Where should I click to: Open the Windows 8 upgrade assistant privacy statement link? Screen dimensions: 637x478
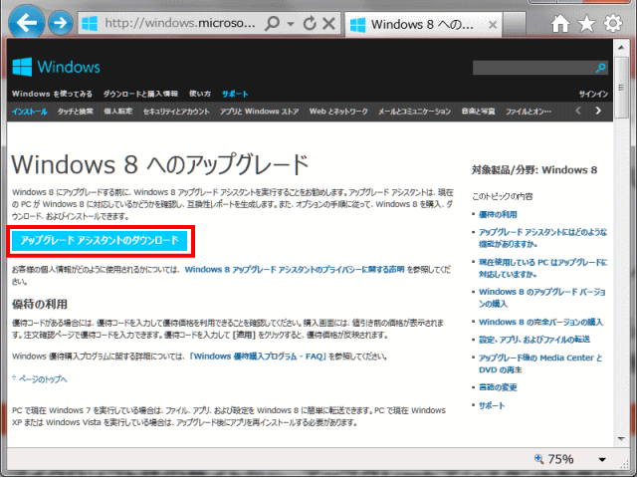tap(295, 270)
